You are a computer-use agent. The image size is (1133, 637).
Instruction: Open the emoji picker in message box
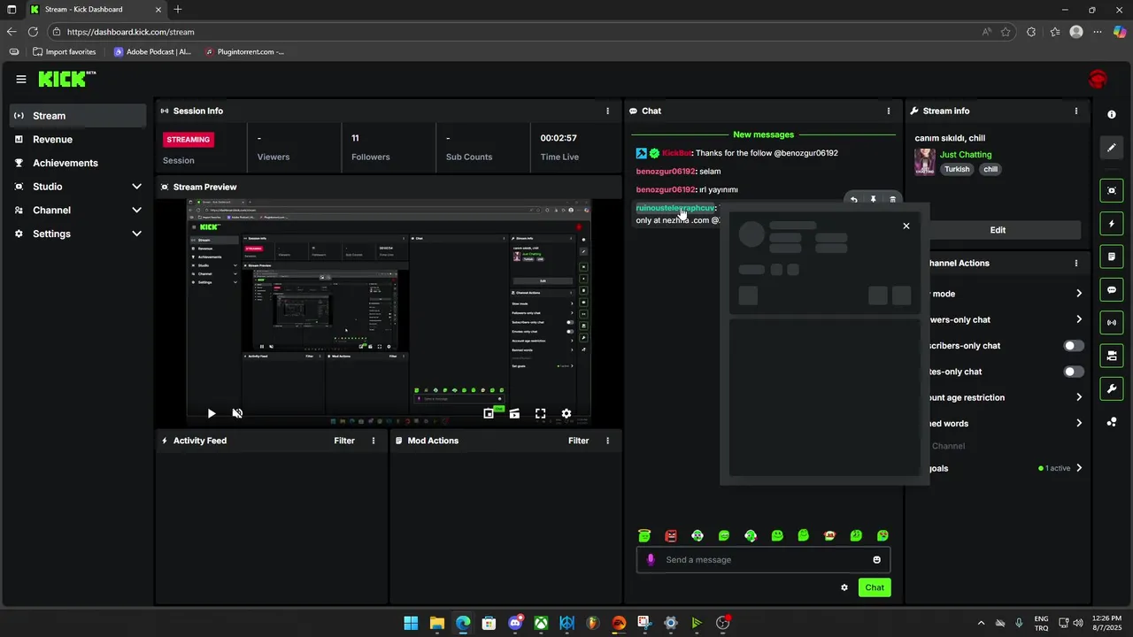[877, 560]
